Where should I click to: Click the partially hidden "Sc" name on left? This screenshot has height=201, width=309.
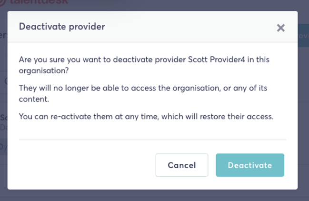[x=3, y=118]
